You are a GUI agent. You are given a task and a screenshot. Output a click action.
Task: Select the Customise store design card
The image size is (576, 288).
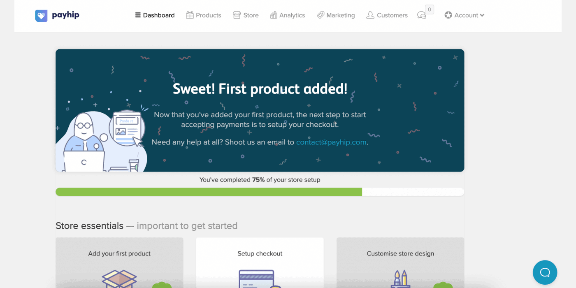(x=400, y=262)
